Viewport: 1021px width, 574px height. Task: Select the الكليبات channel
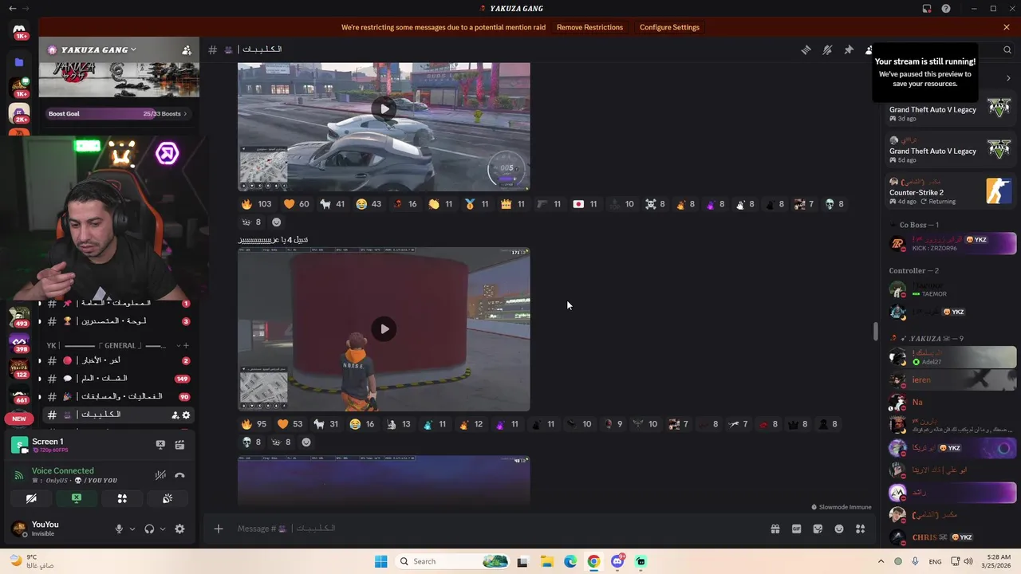(118, 415)
